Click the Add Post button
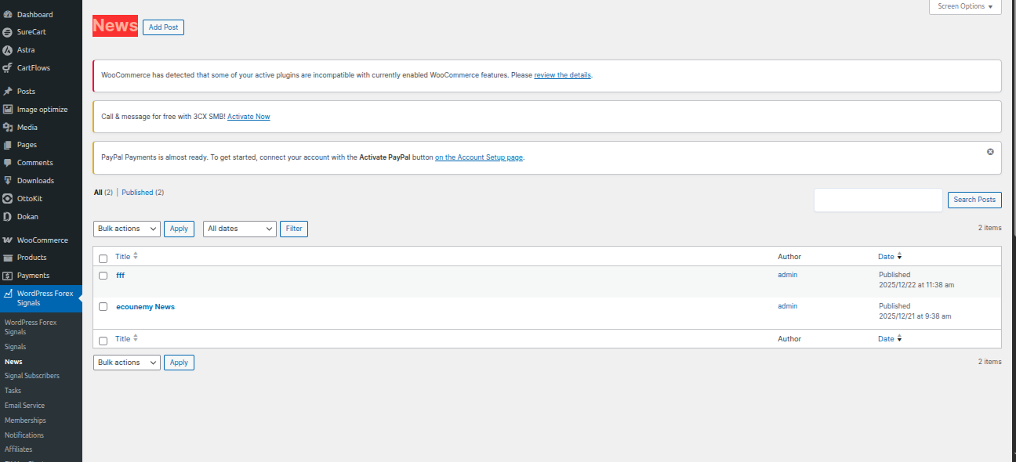Image resolution: width=1016 pixels, height=462 pixels. coord(163,27)
